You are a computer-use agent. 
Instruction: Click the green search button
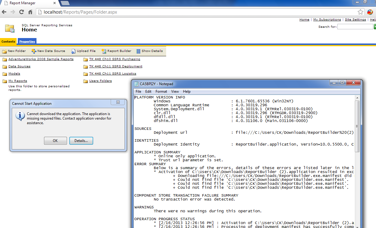(374, 26)
